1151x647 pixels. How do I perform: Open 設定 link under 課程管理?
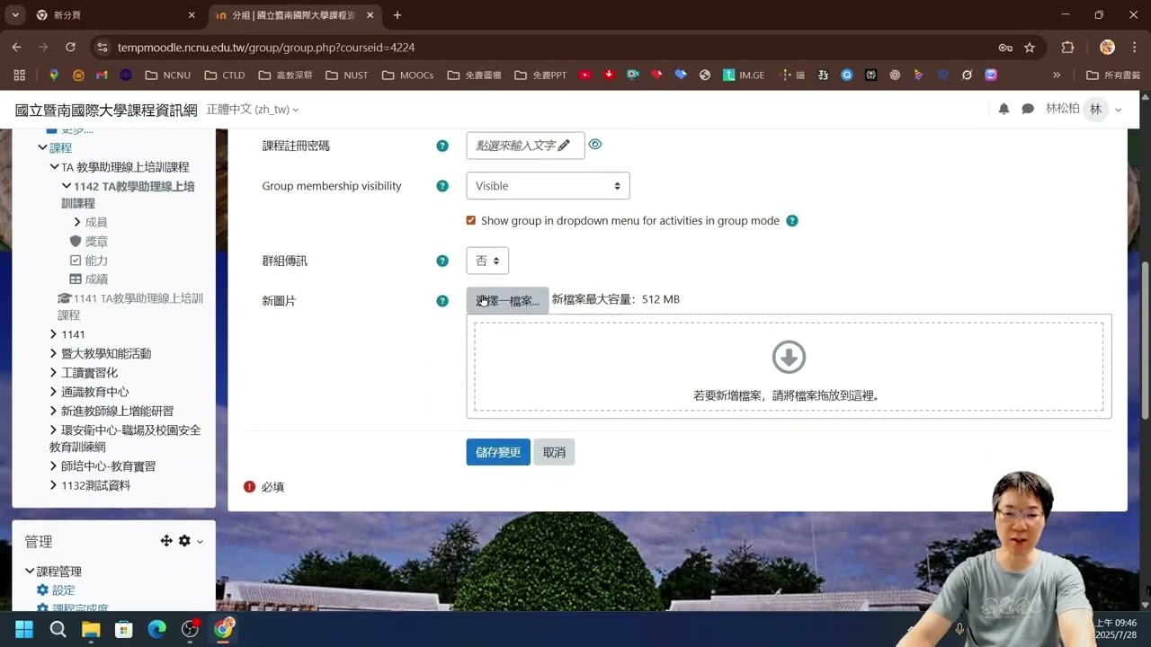pyautogui.click(x=63, y=590)
